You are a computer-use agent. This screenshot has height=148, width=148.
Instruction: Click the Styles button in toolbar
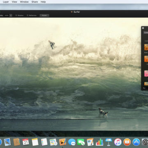click(x=44, y=15)
